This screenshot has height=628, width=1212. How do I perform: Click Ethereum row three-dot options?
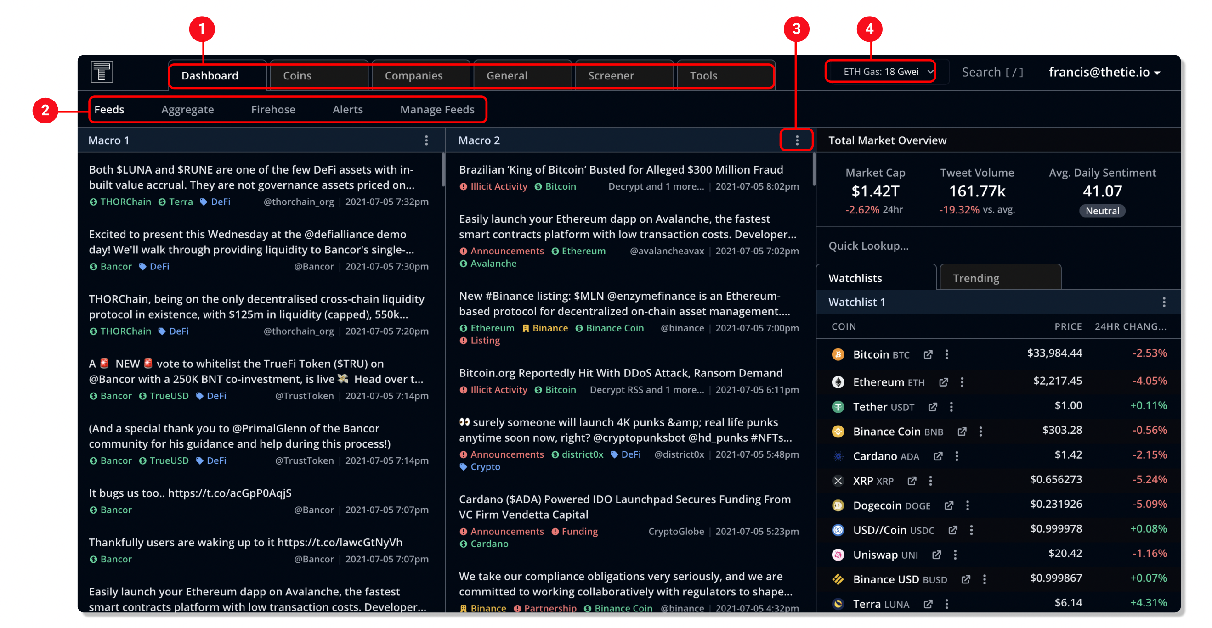tap(962, 382)
